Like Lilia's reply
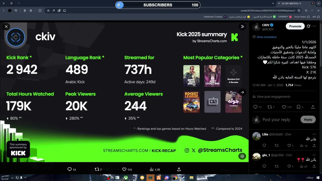This screenshot has height=181, width=322. tap(289, 146)
